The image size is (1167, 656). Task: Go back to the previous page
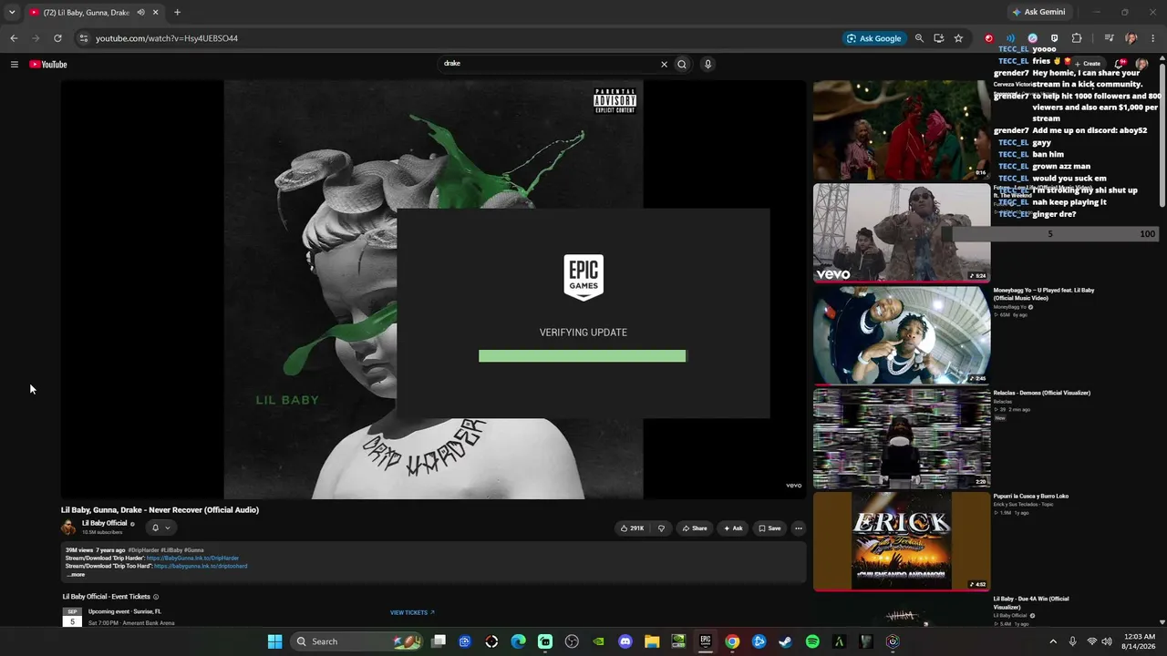pos(14,38)
